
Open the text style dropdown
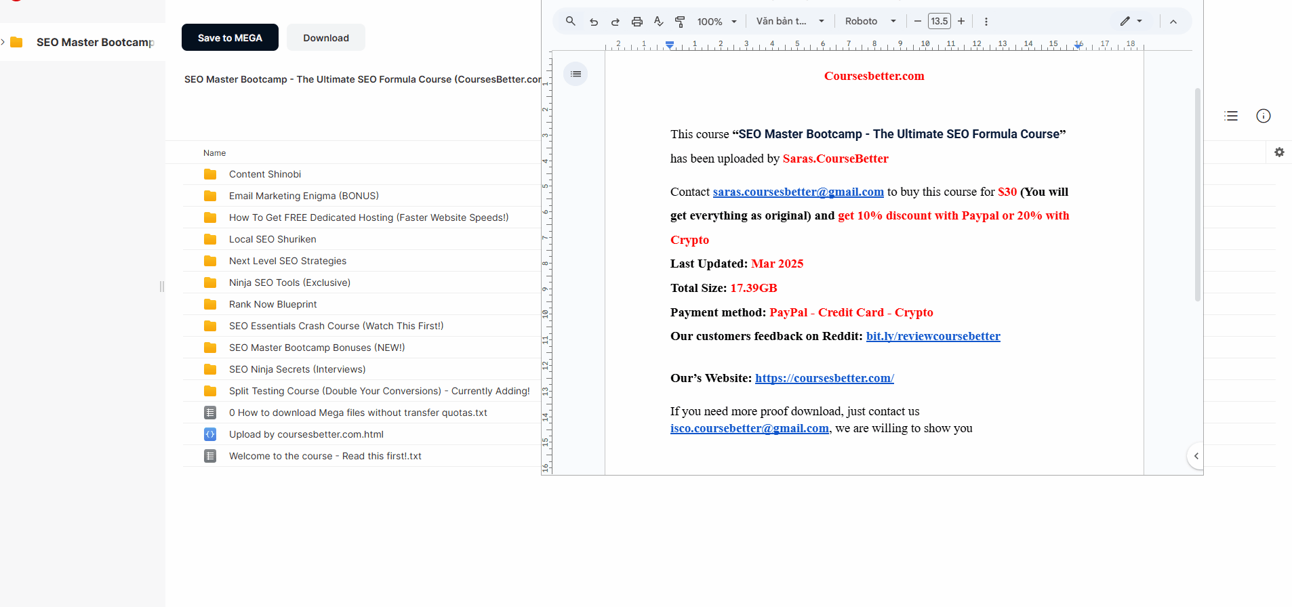[x=790, y=22]
